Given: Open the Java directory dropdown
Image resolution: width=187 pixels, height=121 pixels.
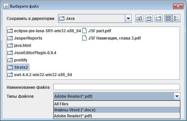Looking at the screenshot, I should pyautogui.click(x=128, y=18).
